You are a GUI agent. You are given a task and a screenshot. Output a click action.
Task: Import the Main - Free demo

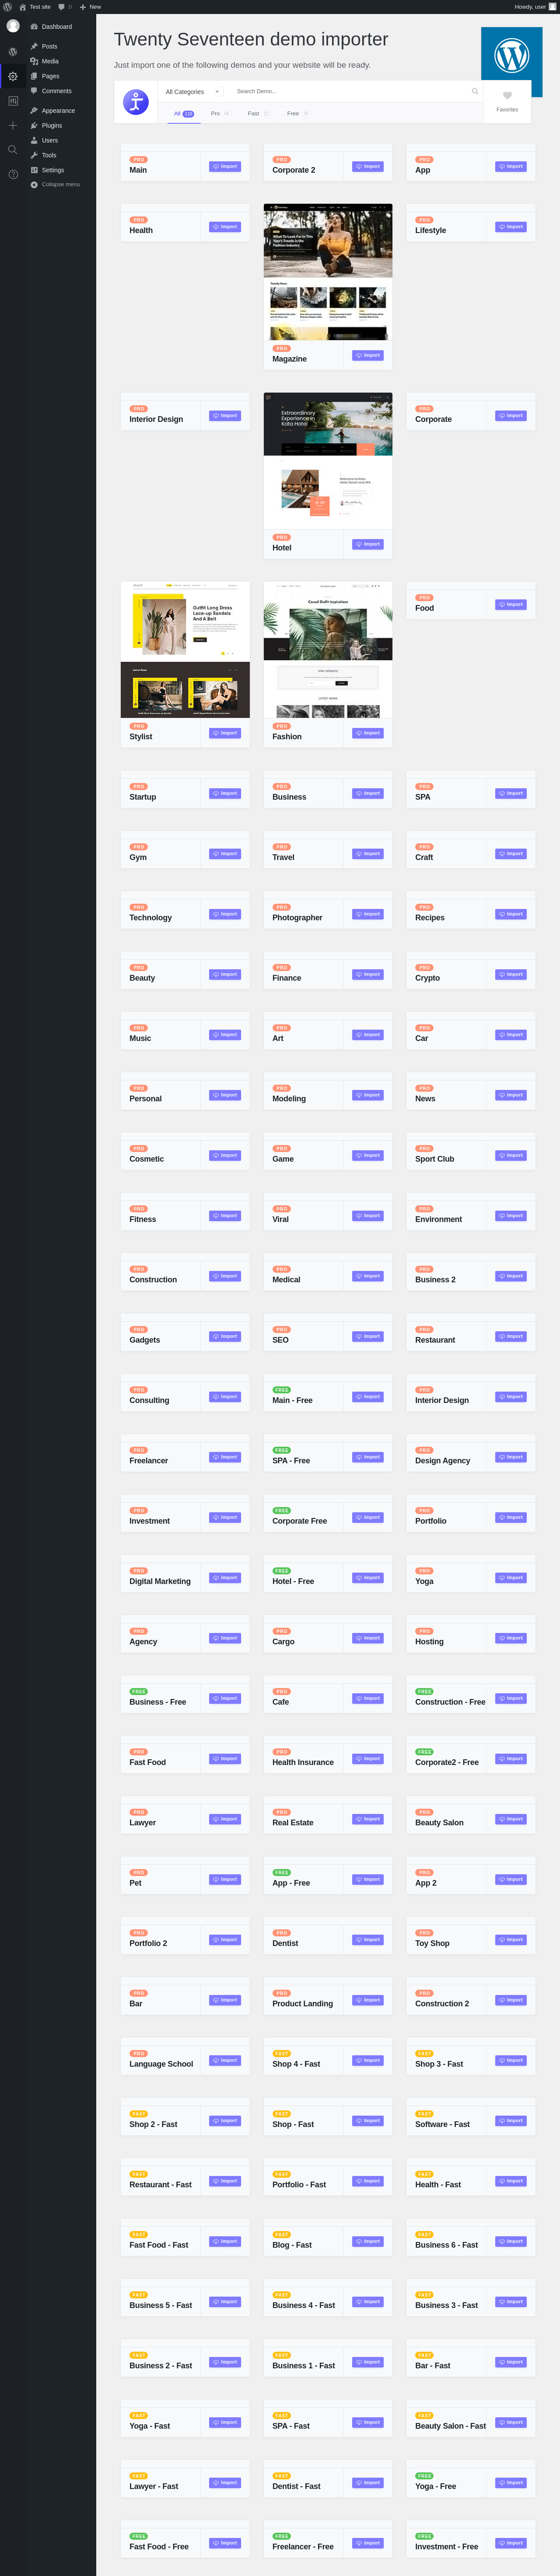click(368, 1397)
